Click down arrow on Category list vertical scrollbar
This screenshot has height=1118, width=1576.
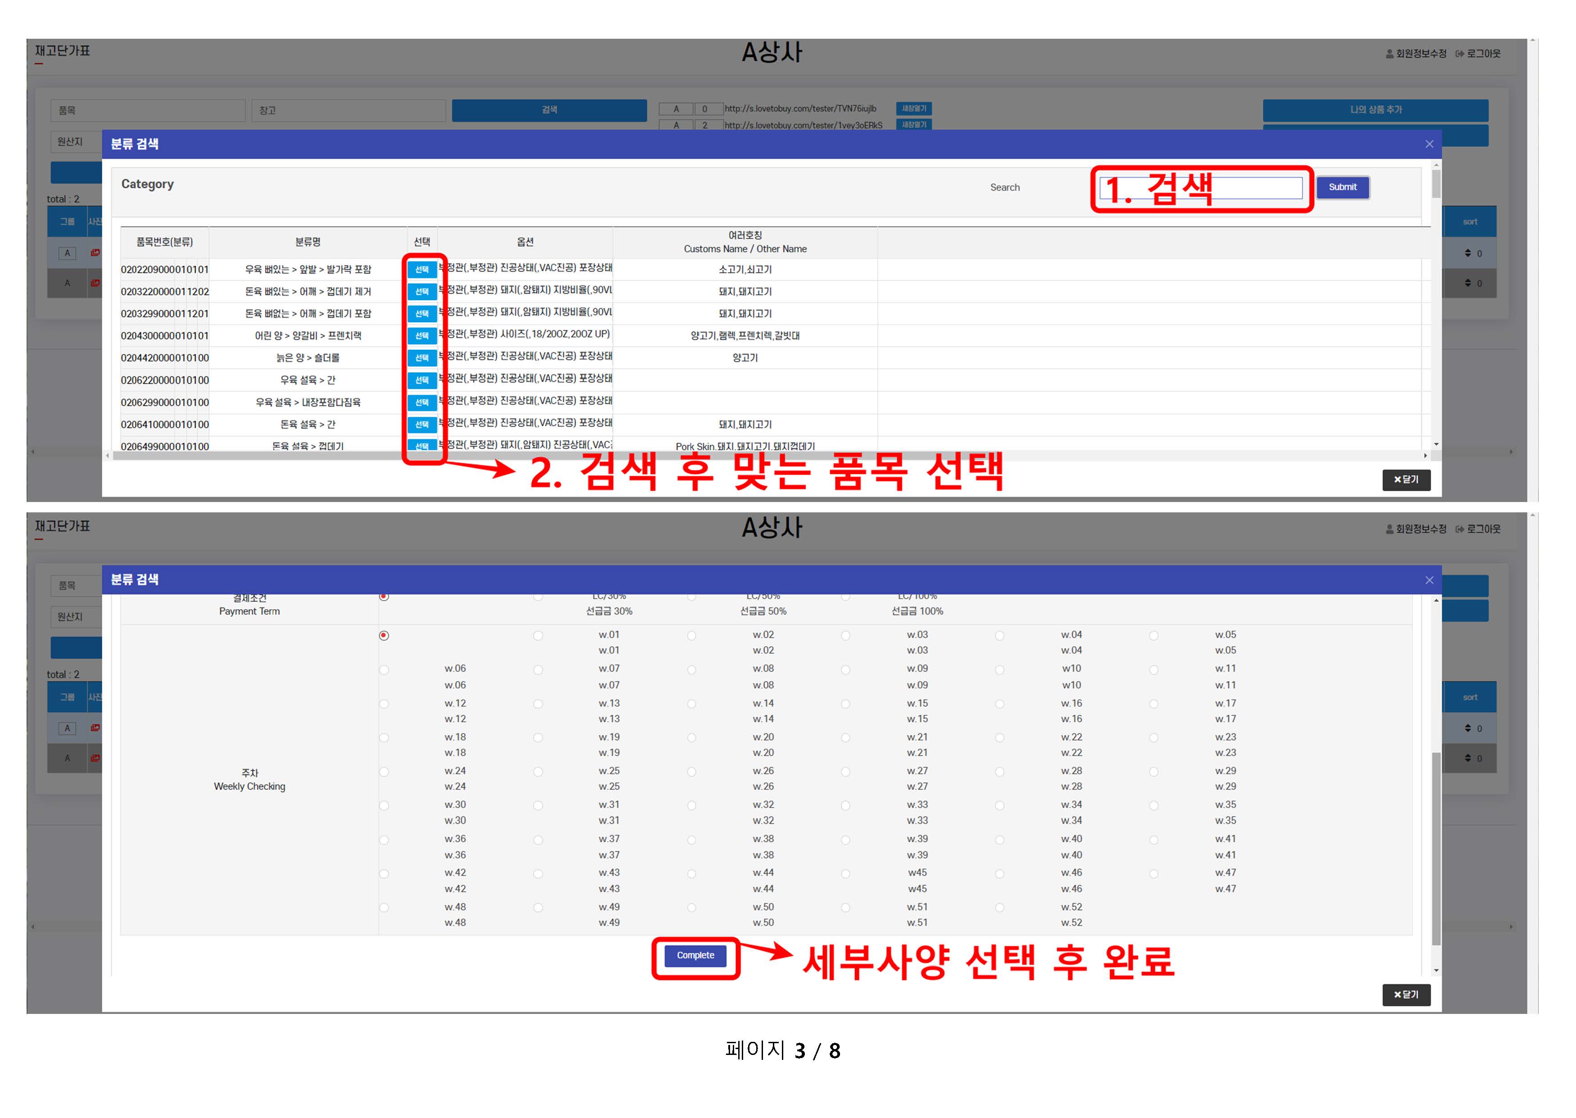point(1435,444)
